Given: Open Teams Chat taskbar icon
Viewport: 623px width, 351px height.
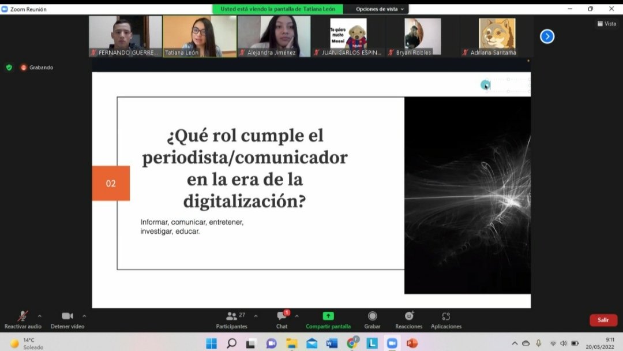Looking at the screenshot, I should click(271, 343).
